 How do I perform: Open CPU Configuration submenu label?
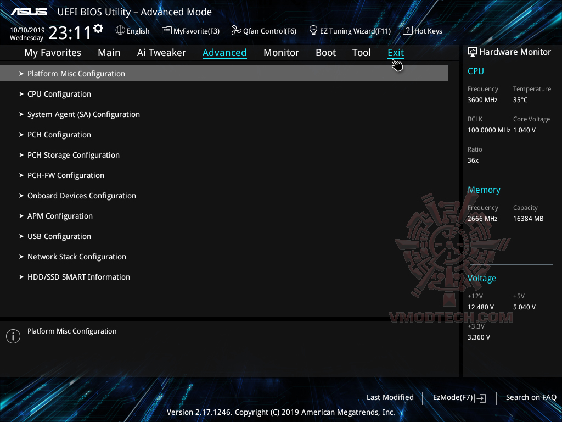tap(59, 95)
